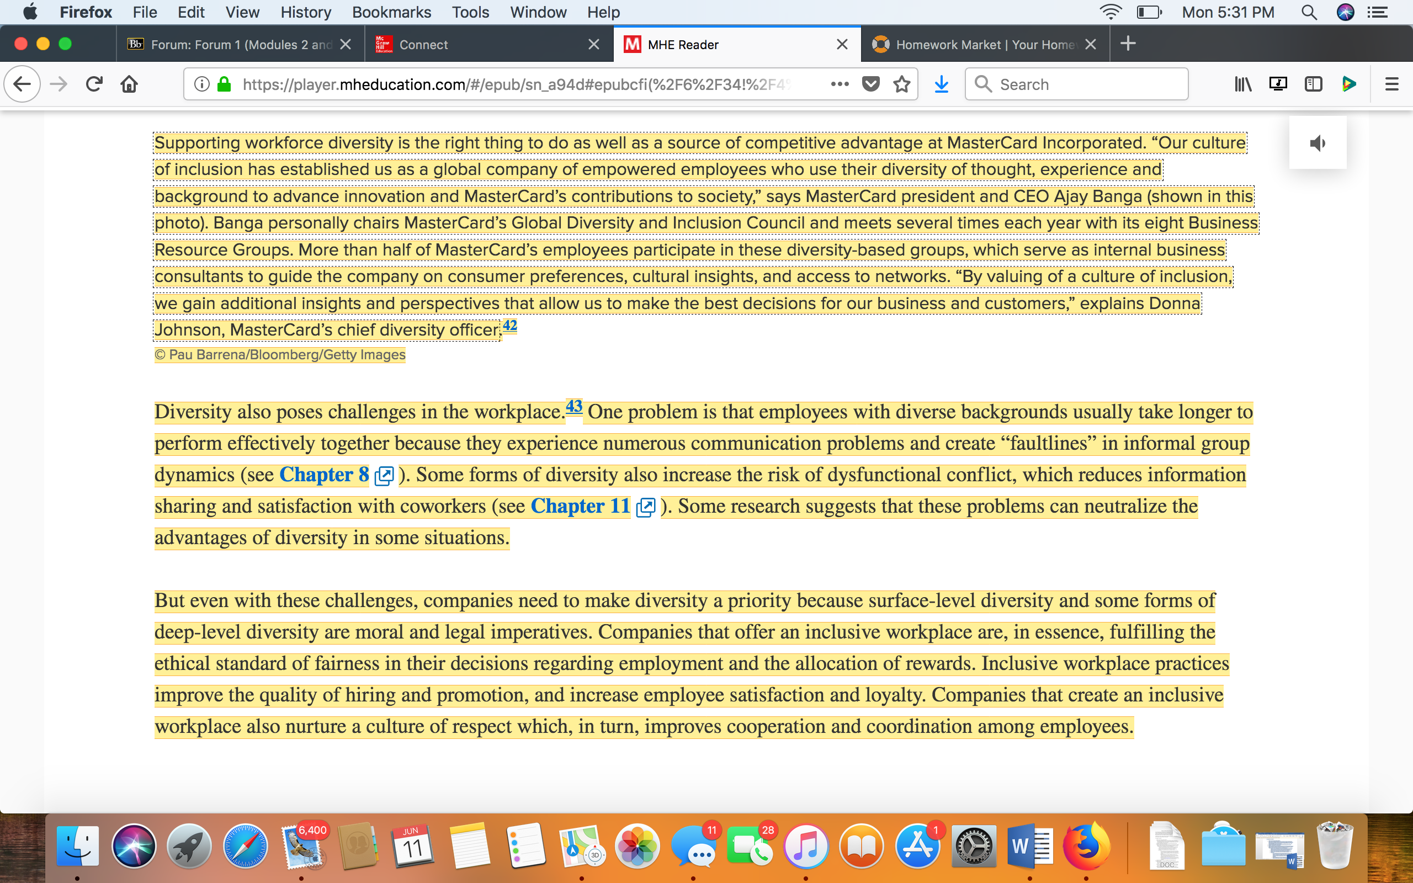This screenshot has width=1413, height=883.
Task: Click the read aloud speaker icon
Action: pos(1318,143)
